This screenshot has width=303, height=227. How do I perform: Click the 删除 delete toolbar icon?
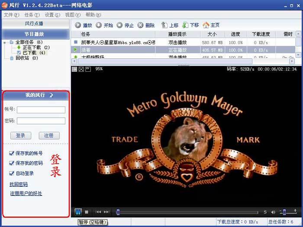141,25
